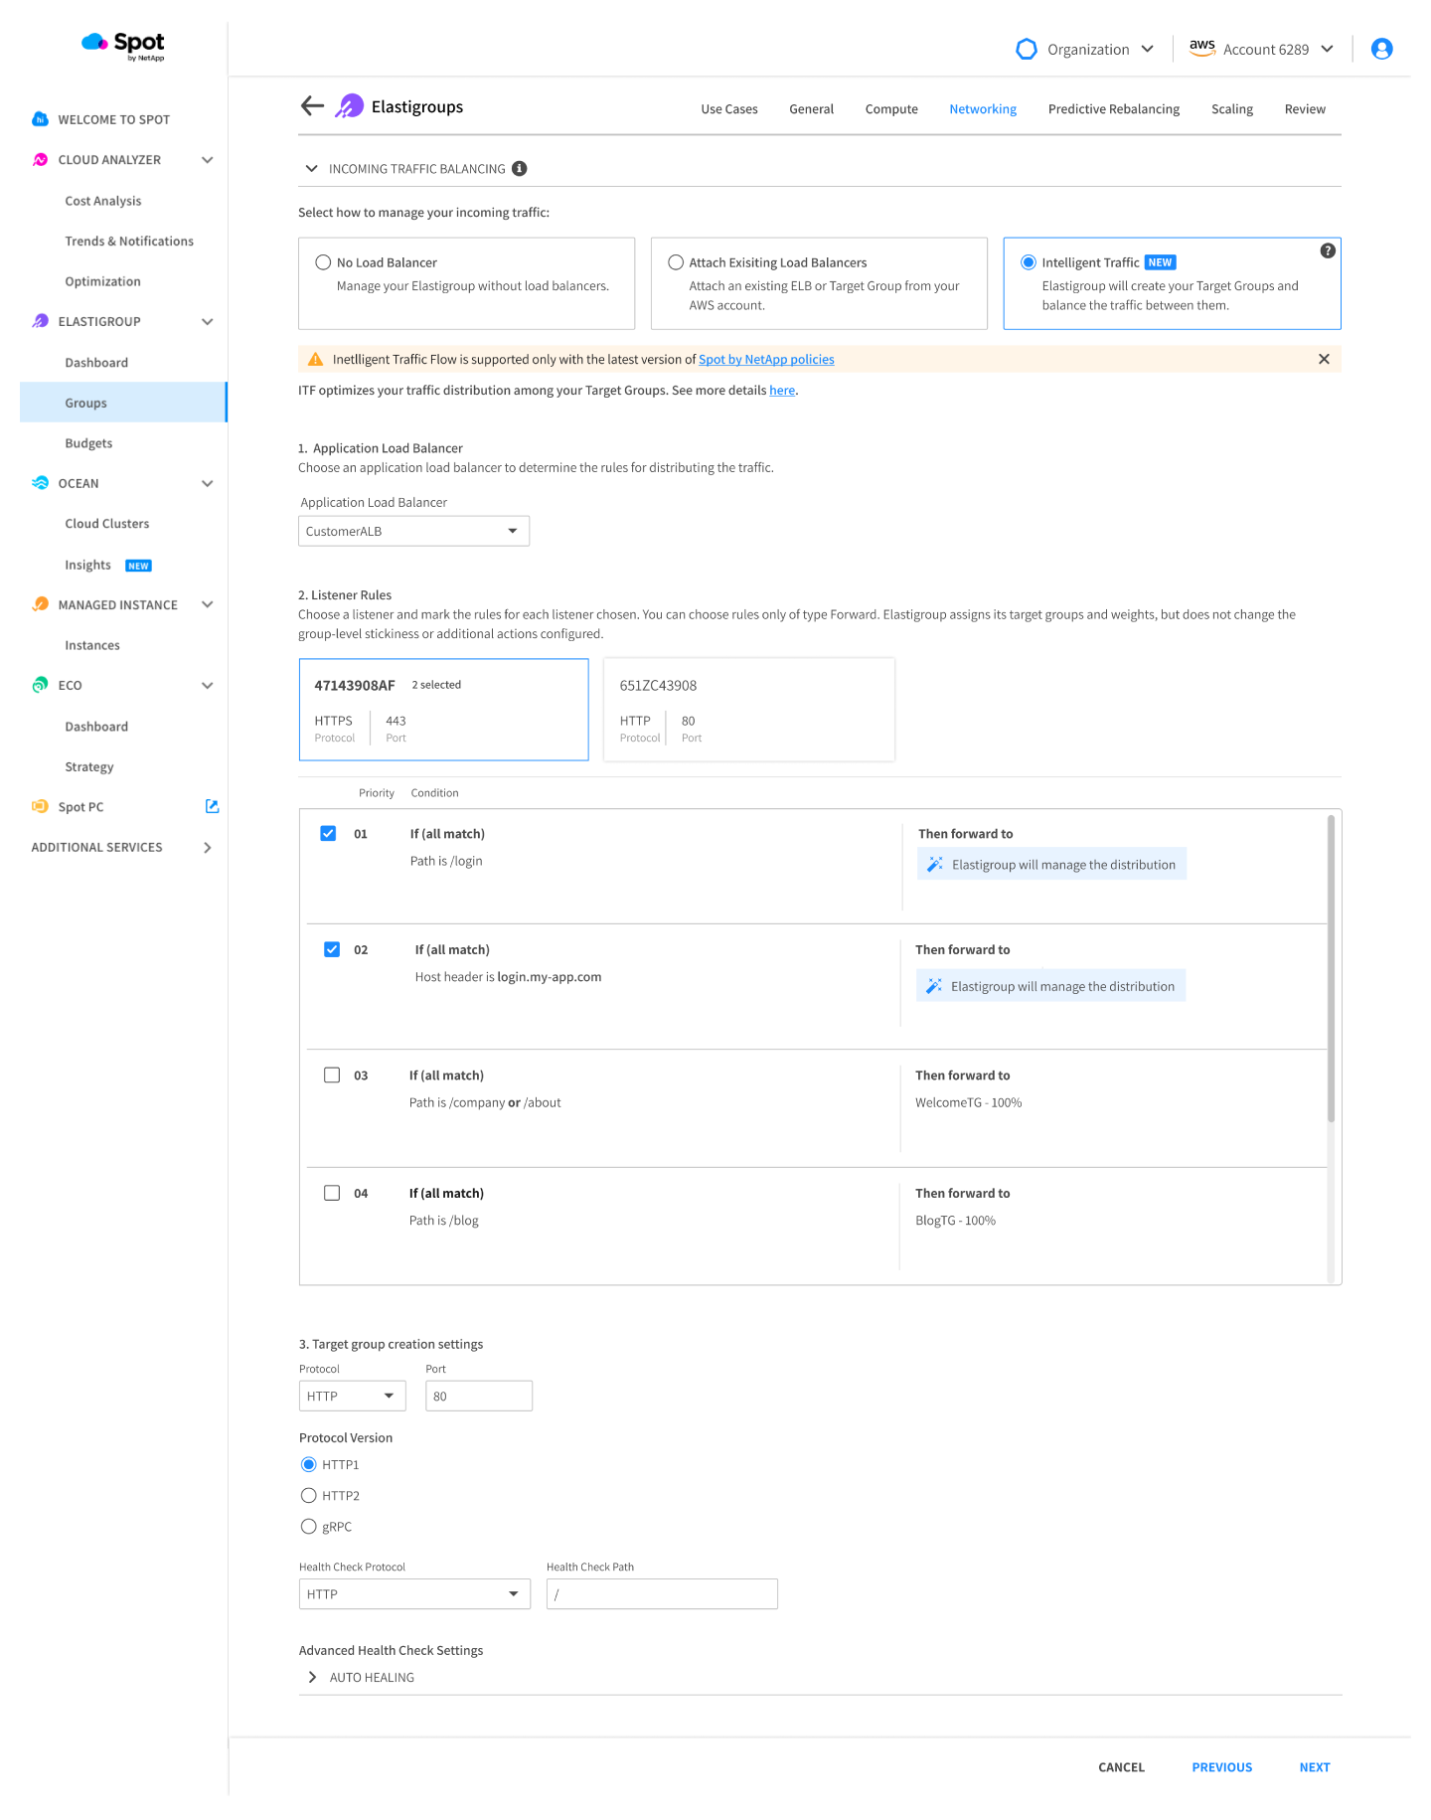Click the Ocean sidebar icon
The image size is (1431, 1820).
click(40, 483)
